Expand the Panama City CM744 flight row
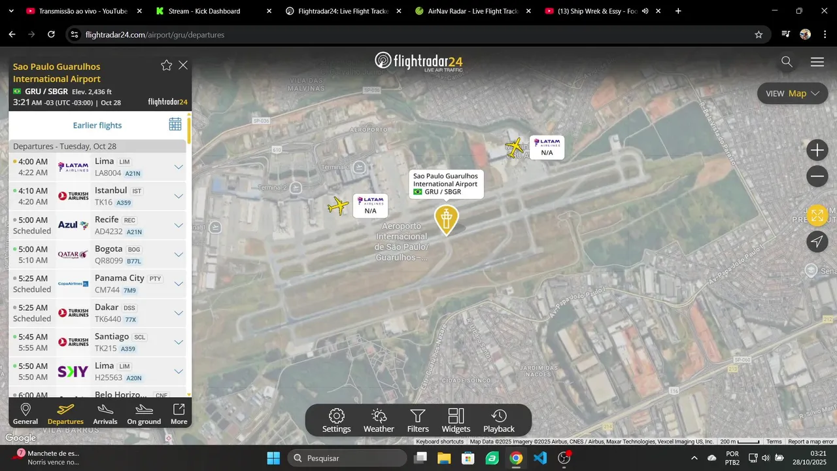 pos(179,284)
